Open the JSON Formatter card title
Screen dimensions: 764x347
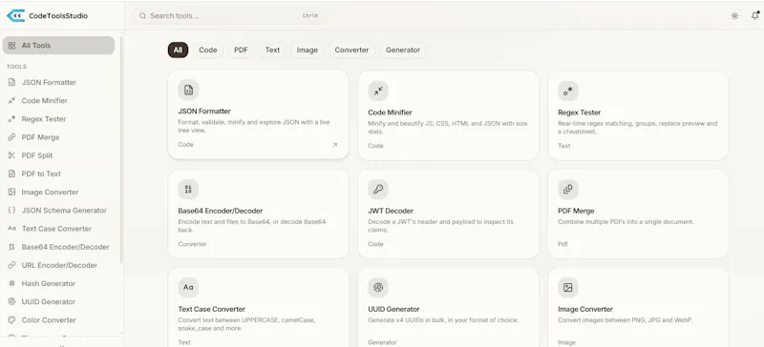[204, 111]
